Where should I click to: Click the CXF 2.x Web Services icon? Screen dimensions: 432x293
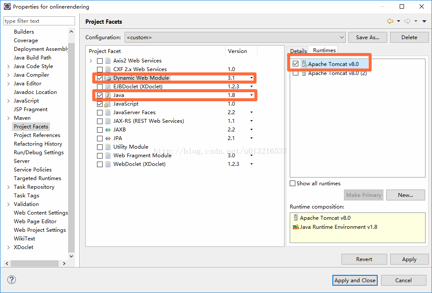click(x=108, y=69)
